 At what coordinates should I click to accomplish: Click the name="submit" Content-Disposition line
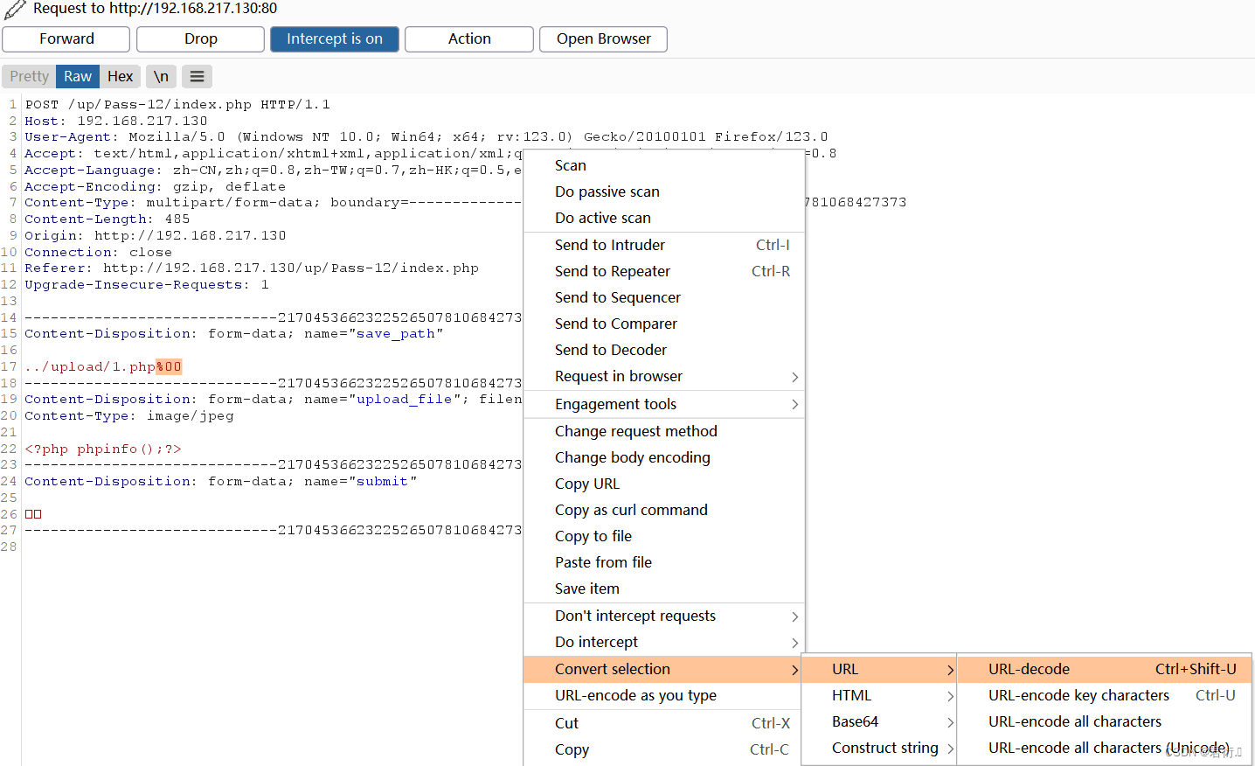[221, 481]
